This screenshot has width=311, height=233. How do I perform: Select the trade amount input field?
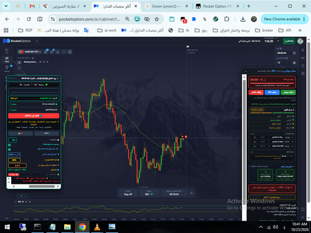click(284, 63)
